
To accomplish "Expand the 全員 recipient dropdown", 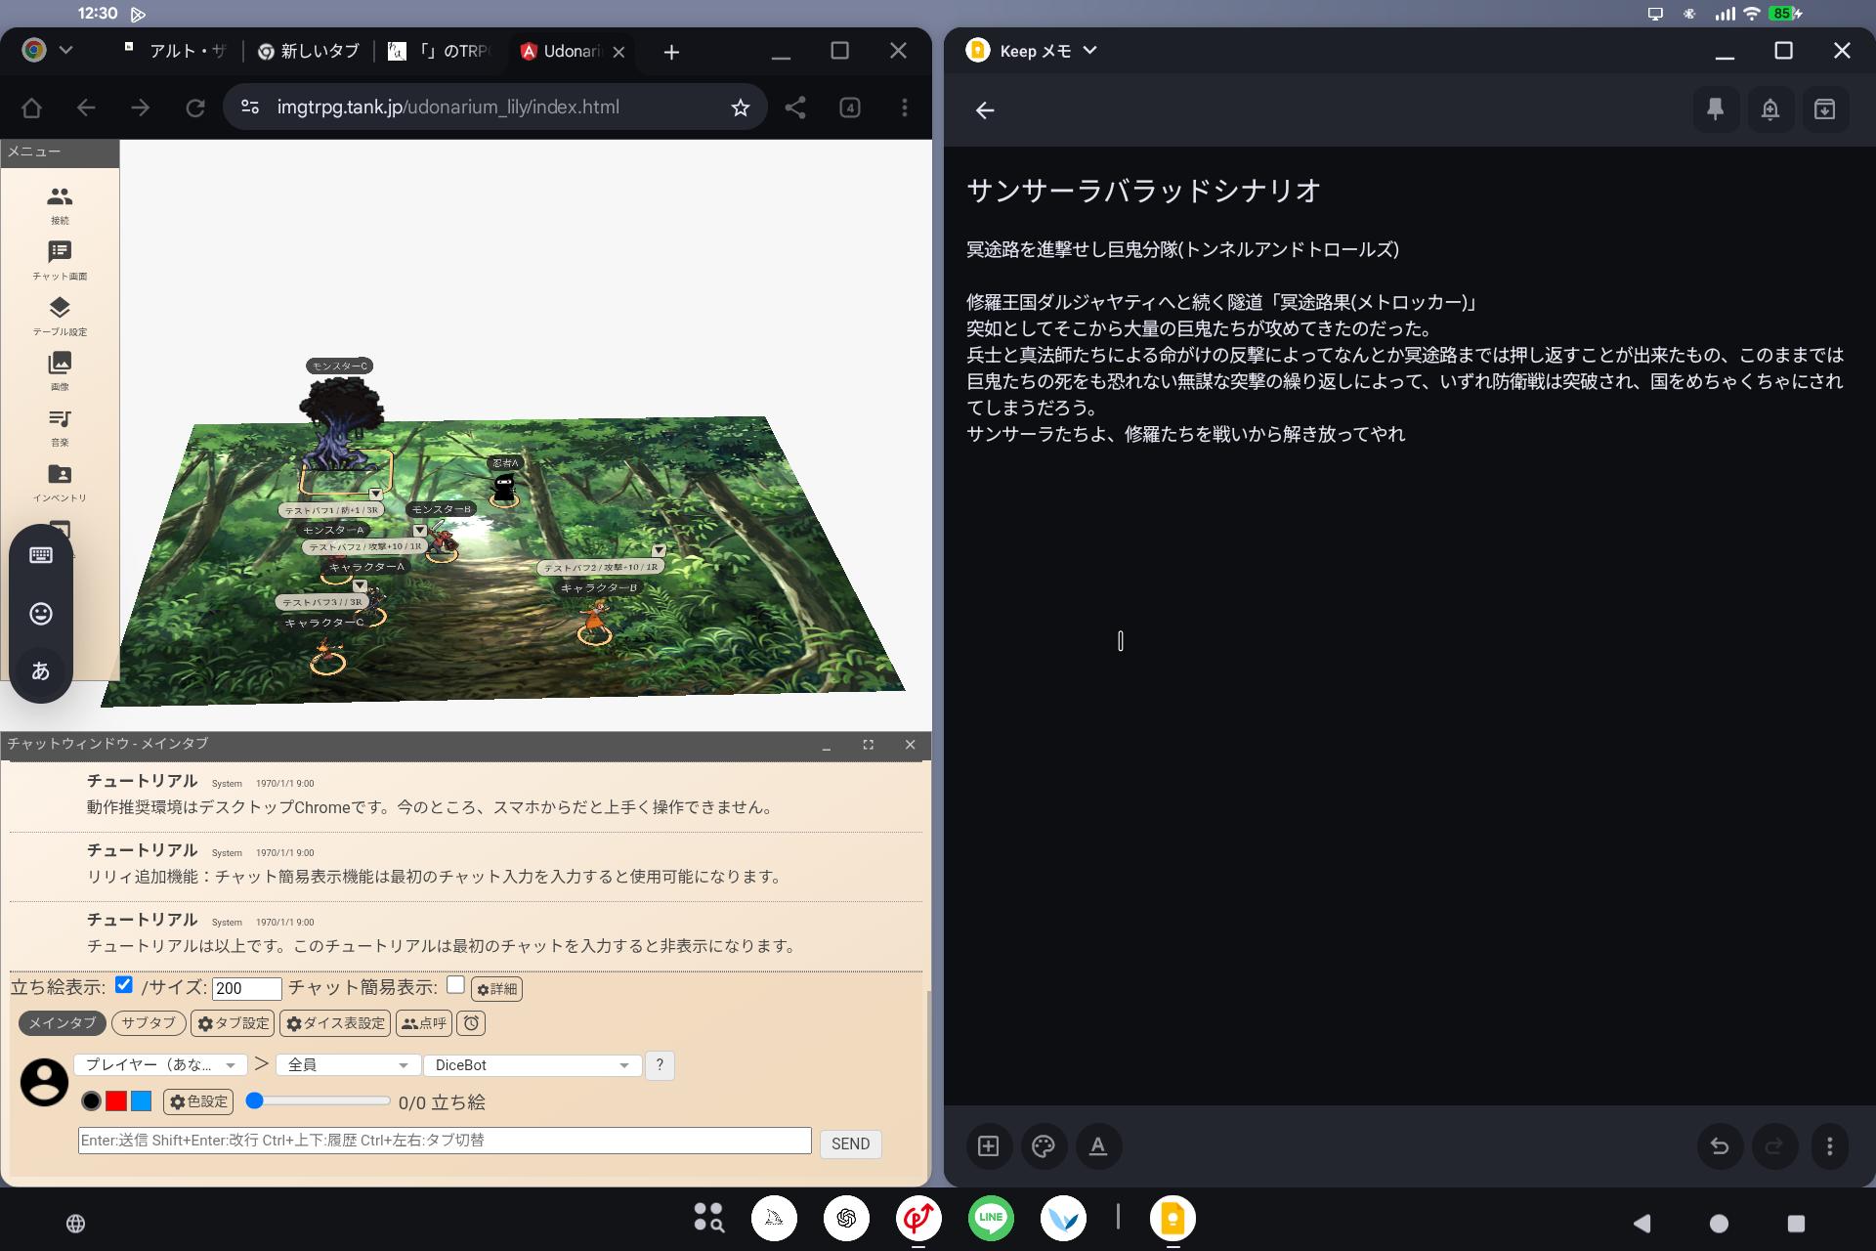I will click(x=347, y=1065).
